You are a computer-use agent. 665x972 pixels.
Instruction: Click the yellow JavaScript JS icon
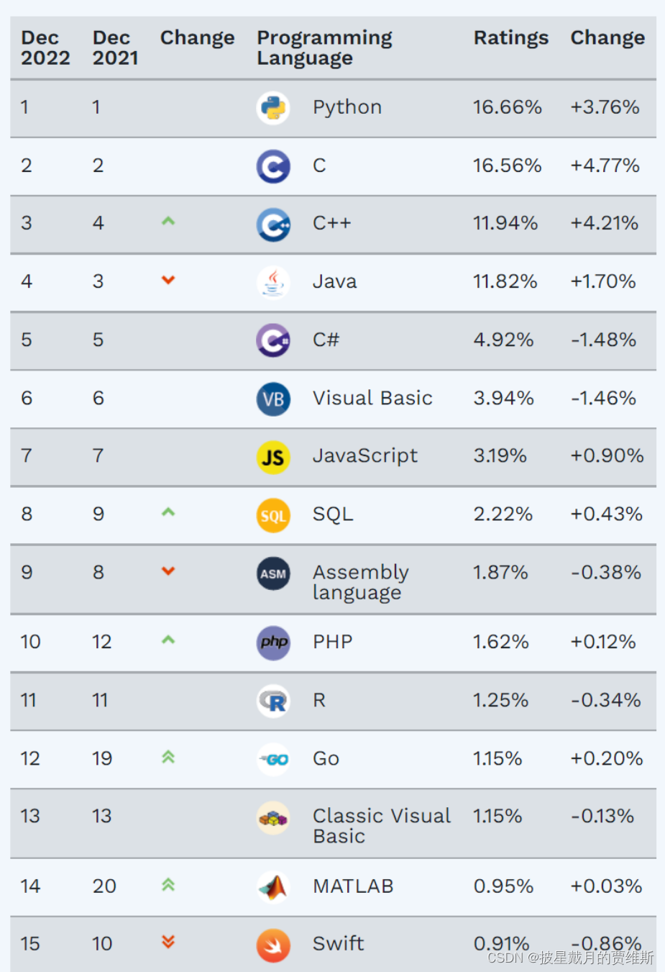pos(273,457)
